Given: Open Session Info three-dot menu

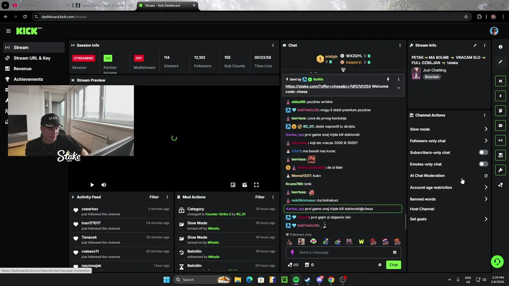Looking at the screenshot, I should [273, 45].
